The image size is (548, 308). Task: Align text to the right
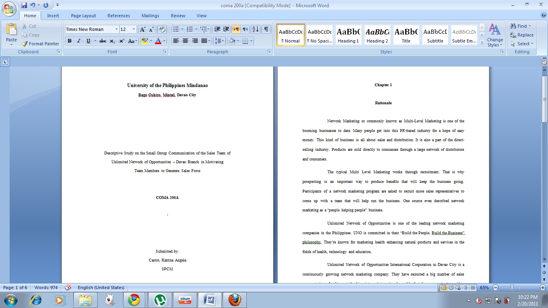[x=195, y=41]
